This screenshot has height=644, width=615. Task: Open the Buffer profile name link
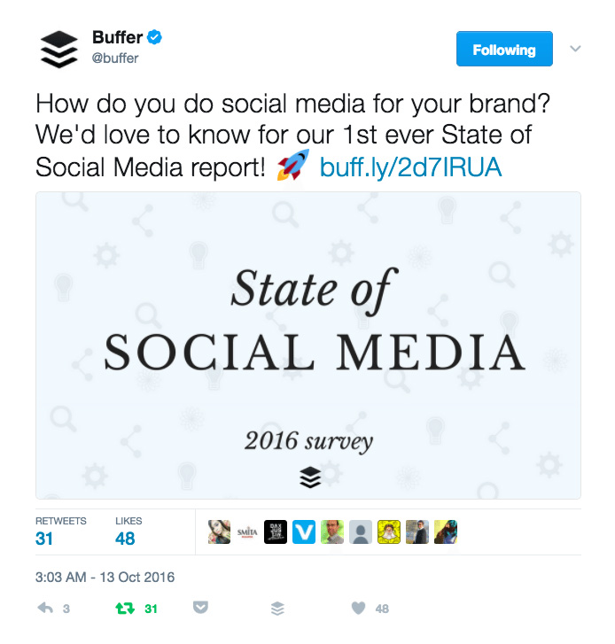point(117,38)
